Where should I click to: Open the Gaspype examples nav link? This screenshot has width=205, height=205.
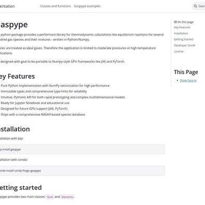(87, 6)
